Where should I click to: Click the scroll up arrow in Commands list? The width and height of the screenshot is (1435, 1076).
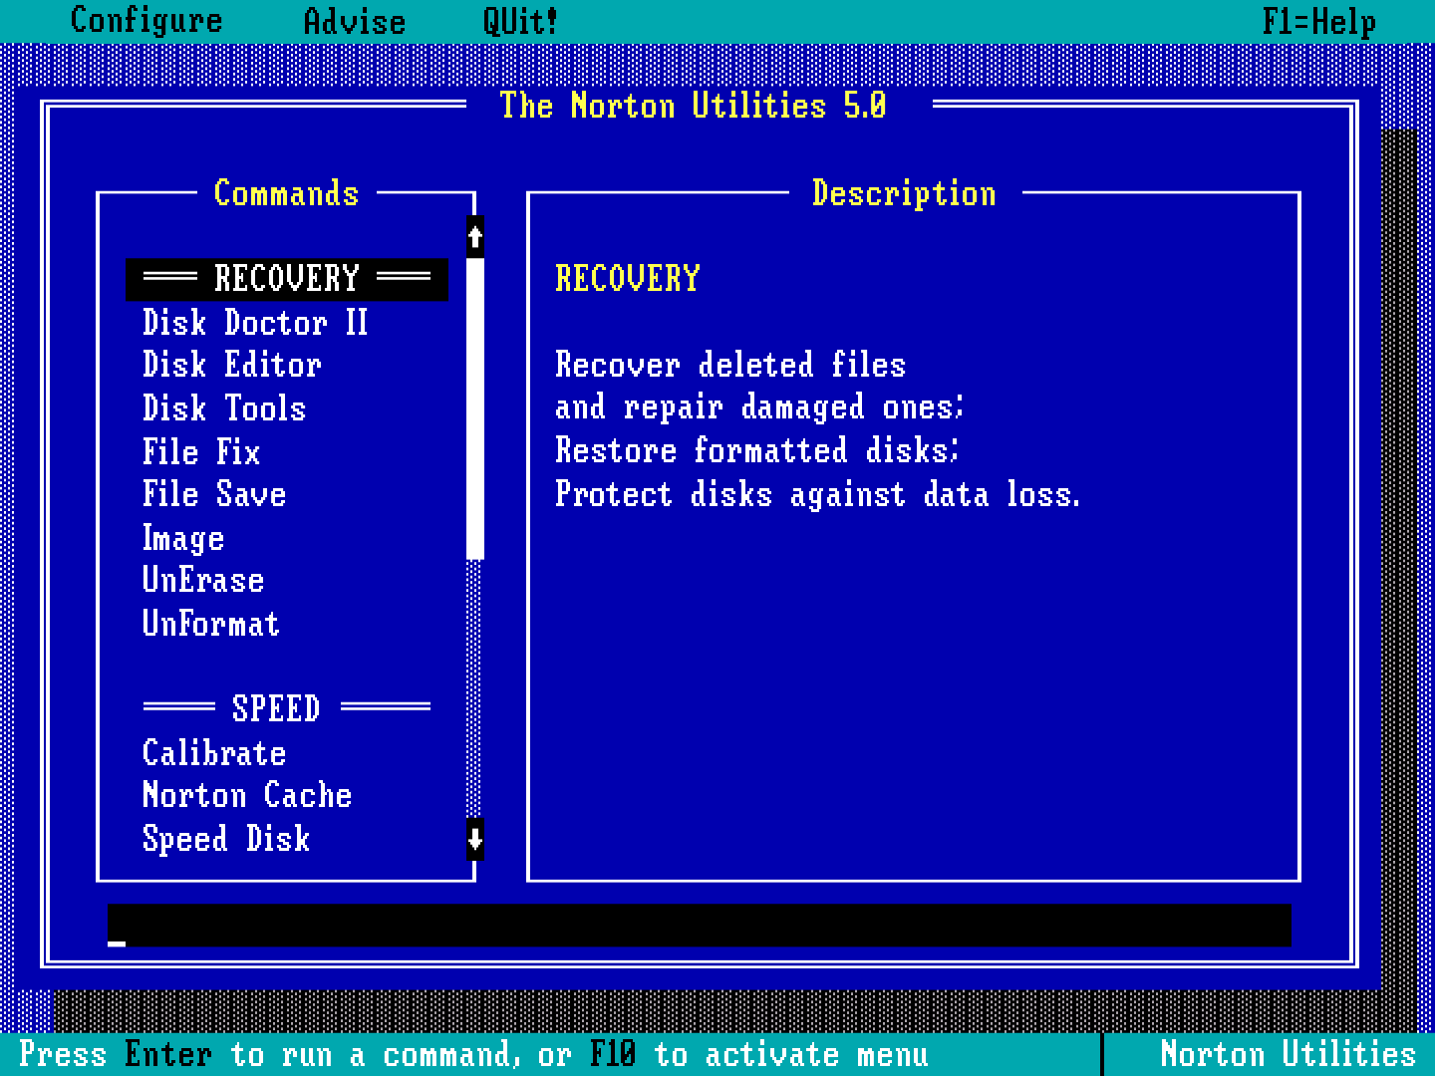pos(475,237)
